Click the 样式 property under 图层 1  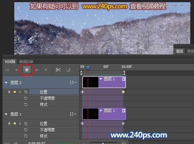[x=43, y=136]
